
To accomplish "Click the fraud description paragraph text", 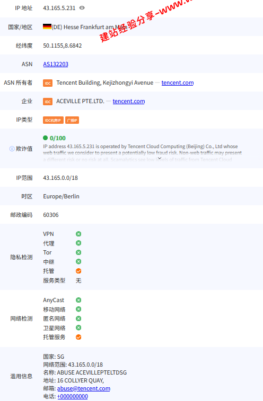I will coord(142,153).
